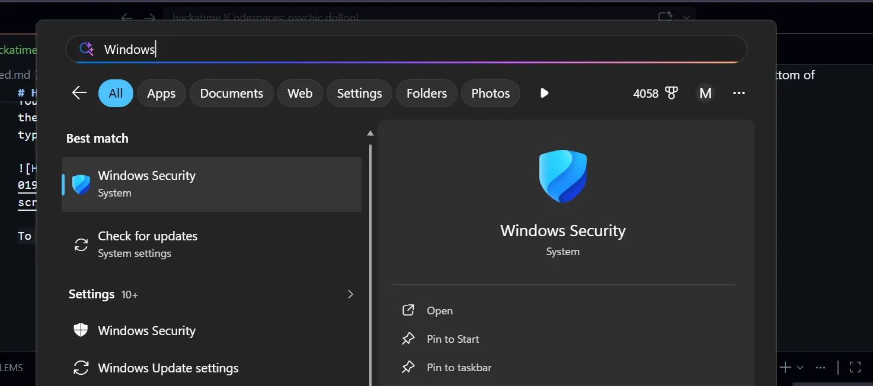Click the Windows Security title in preview pane
The width and height of the screenshot is (873, 386).
click(563, 230)
